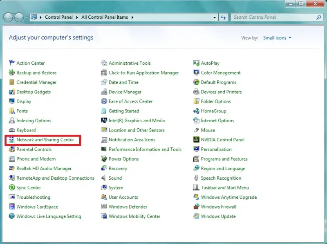
Task: Click the Sound speaker icon
Action: 103,178
